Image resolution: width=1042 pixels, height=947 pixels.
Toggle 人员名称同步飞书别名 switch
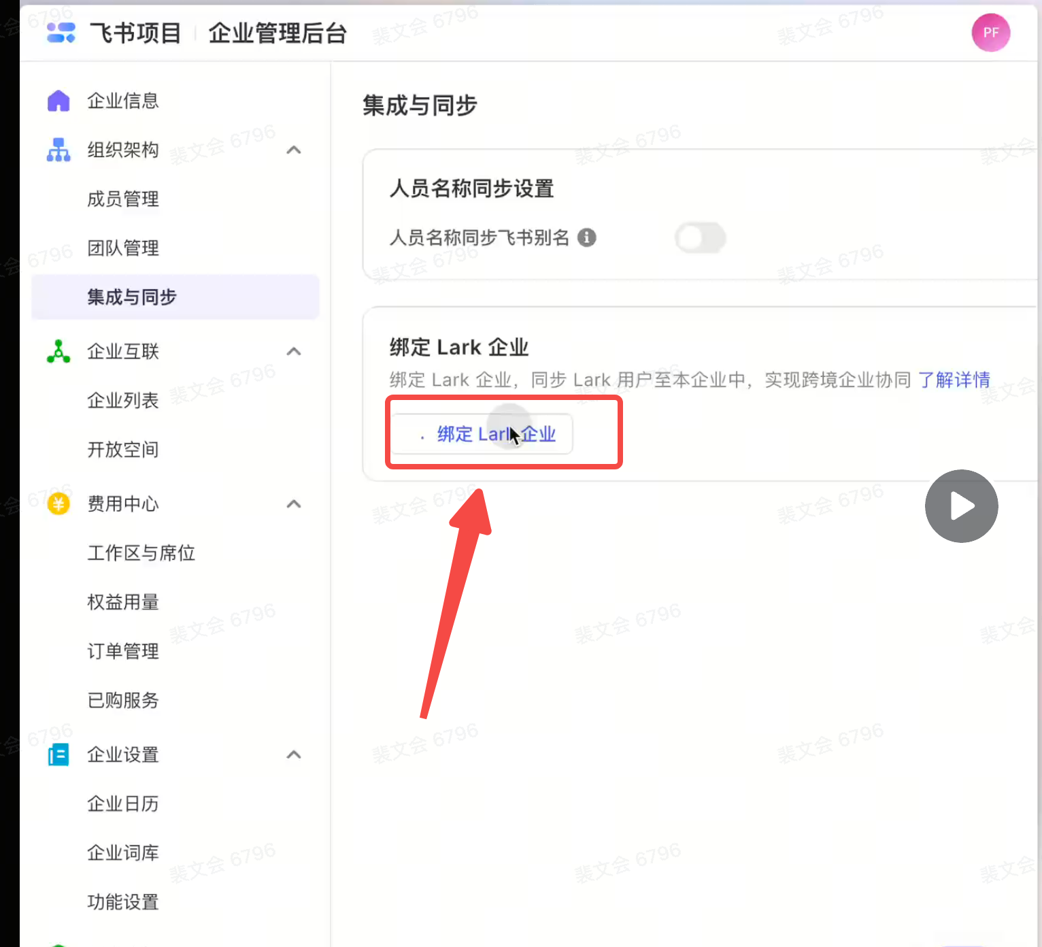[700, 237]
